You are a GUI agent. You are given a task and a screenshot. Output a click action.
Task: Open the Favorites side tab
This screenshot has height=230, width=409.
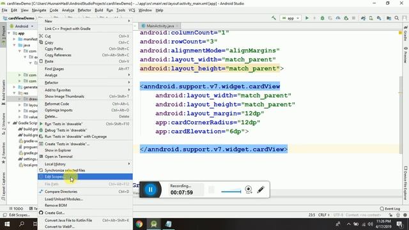click(3, 153)
